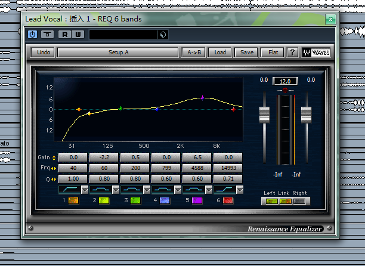This screenshot has height=266, width=365.
Task: Click band 2 frequency value 60
Action: (x=104, y=168)
